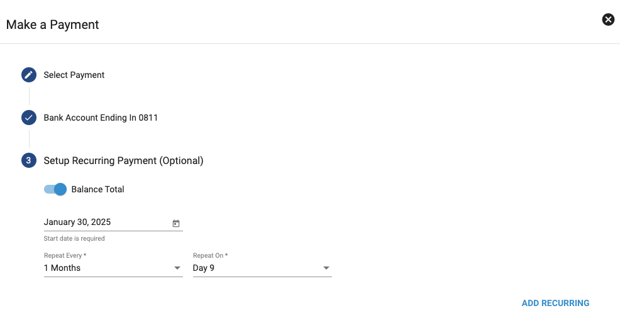Open the Bank Account Ending In 0811 step
This screenshot has height=335, width=620.
[101, 118]
